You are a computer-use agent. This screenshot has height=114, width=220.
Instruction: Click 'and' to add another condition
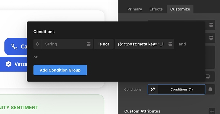[x=182, y=44]
